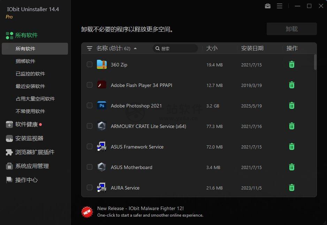Show 最近安装软件
Viewport: 327px width, 225px height.
pyautogui.click(x=30, y=86)
